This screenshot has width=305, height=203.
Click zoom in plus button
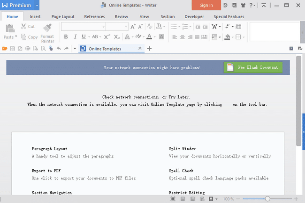point(296,199)
